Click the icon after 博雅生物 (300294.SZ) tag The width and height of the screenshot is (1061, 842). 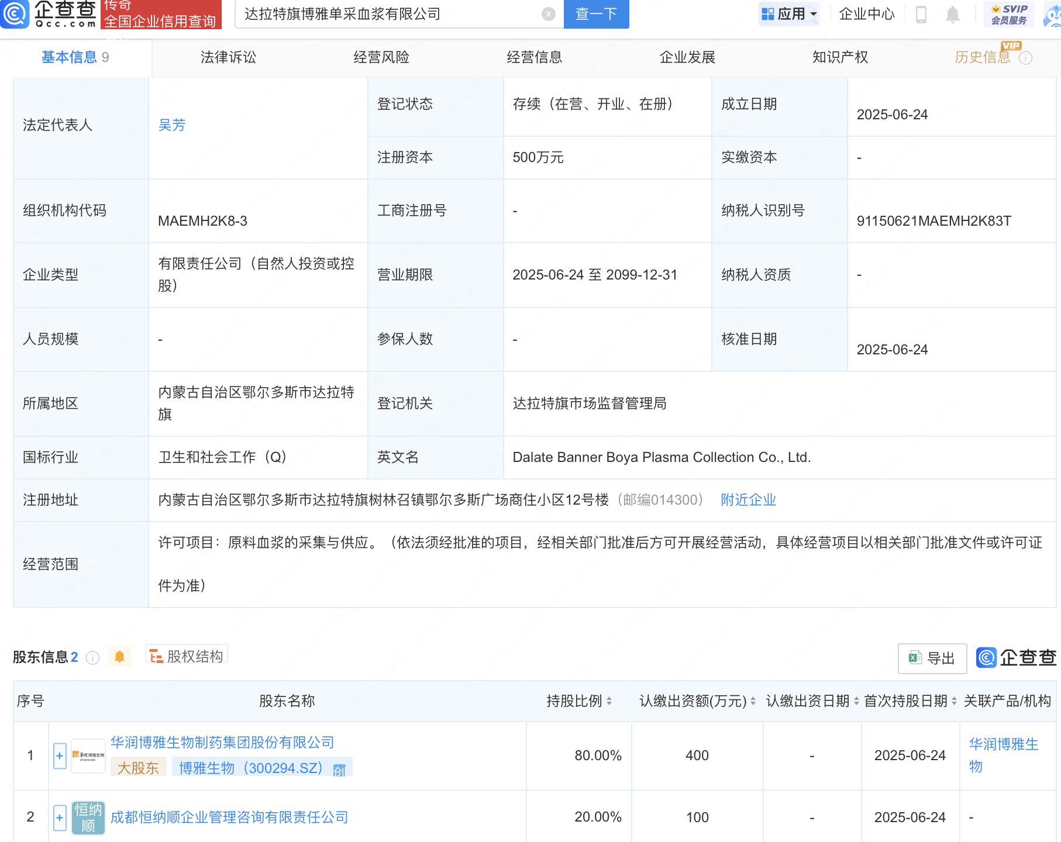pyautogui.click(x=339, y=770)
